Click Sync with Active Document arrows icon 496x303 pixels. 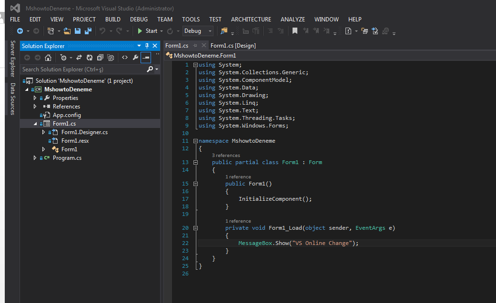click(79, 58)
